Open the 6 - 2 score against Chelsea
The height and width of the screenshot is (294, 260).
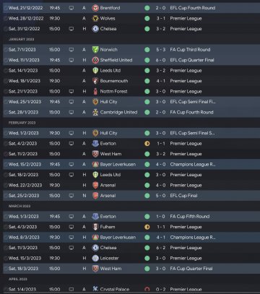160,248
